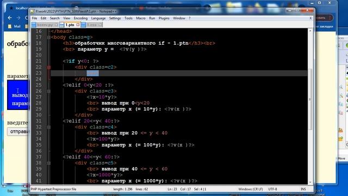The width and height of the screenshot is (348, 196).
Task: Click the '<?x=10*y?>' code on line 27
Action: point(102,97)
